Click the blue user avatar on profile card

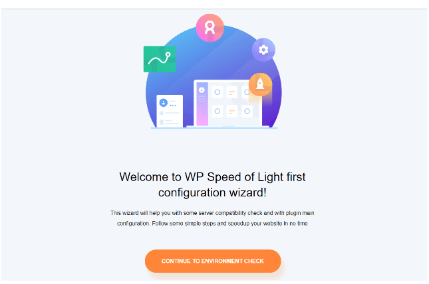[x=164, y=103]
